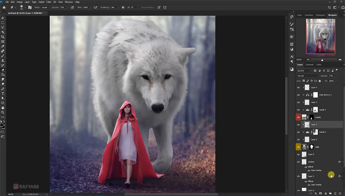Open eraser Mode dropdown
The width and height of the screenshot is (345, 196).
pos(46,8)
